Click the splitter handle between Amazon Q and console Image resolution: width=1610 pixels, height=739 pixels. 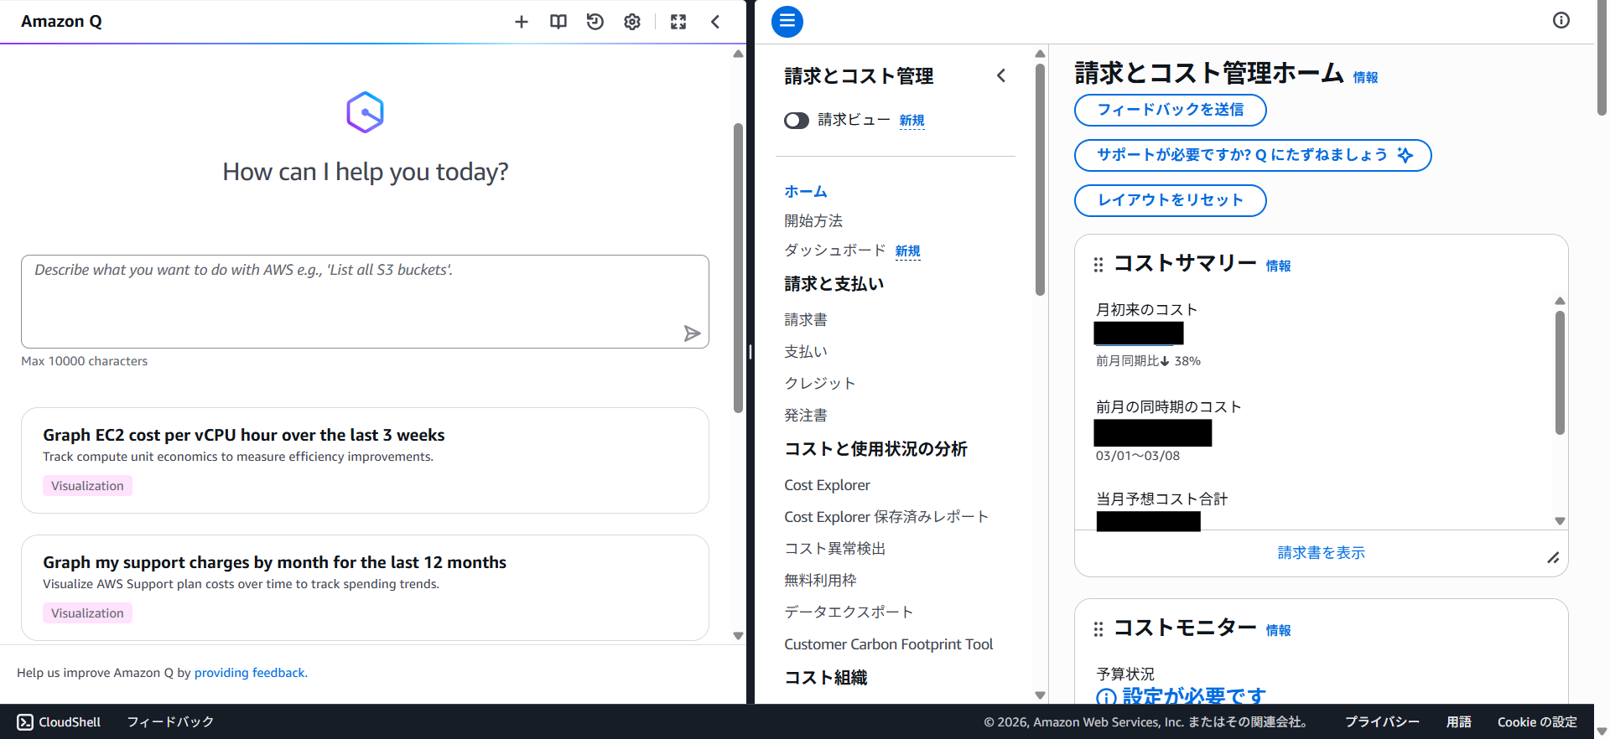pos(750,352)
